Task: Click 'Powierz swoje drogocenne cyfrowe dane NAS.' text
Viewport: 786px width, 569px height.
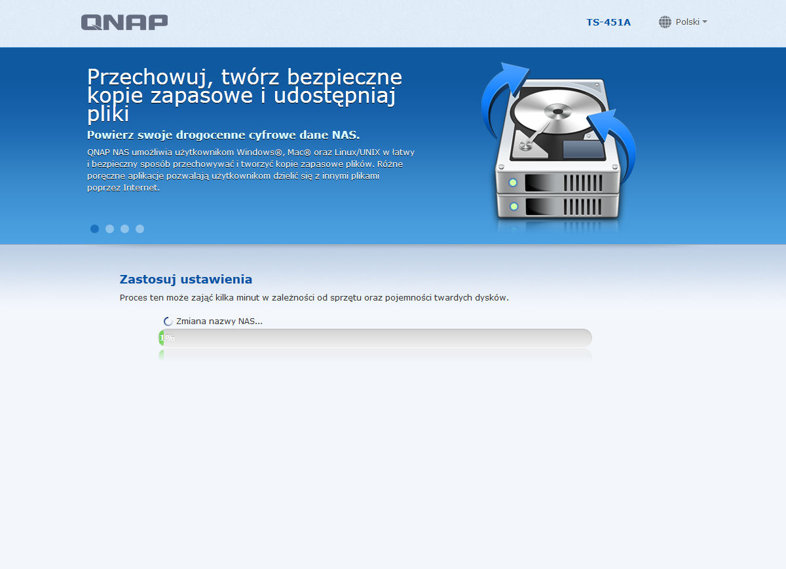Action: (223, 136)
